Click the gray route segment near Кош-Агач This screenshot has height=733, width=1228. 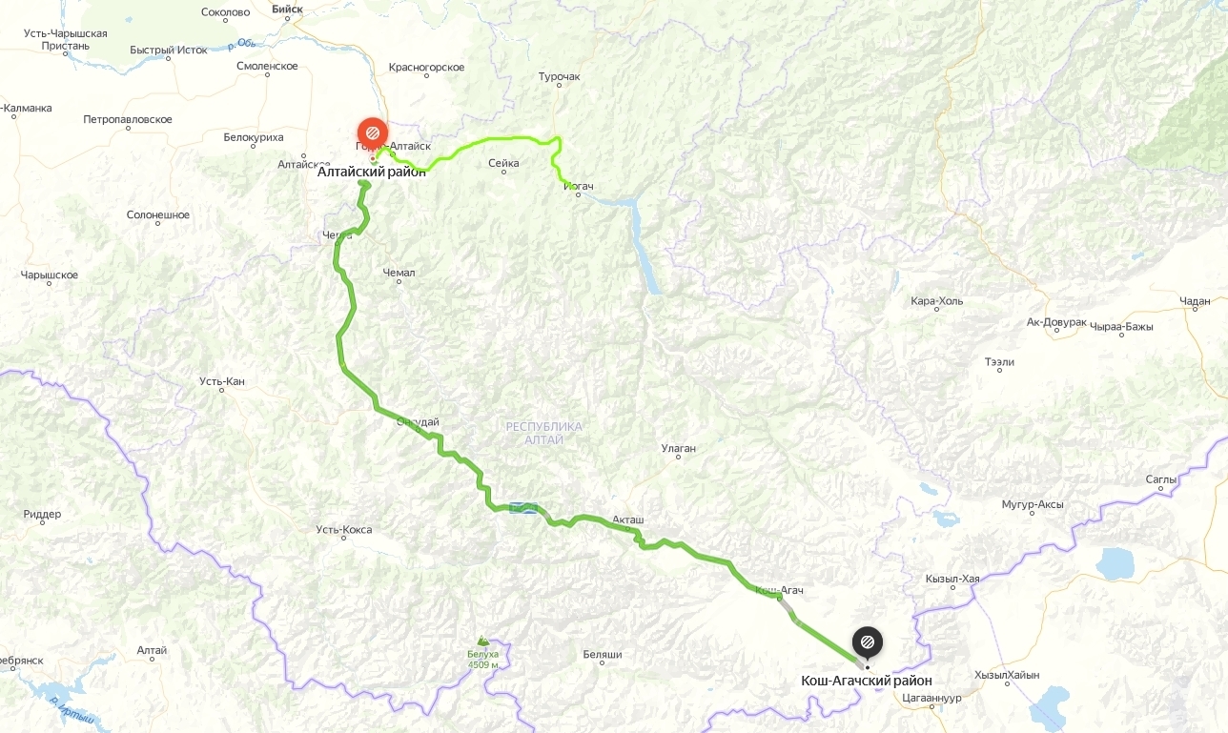click(788, 607)
